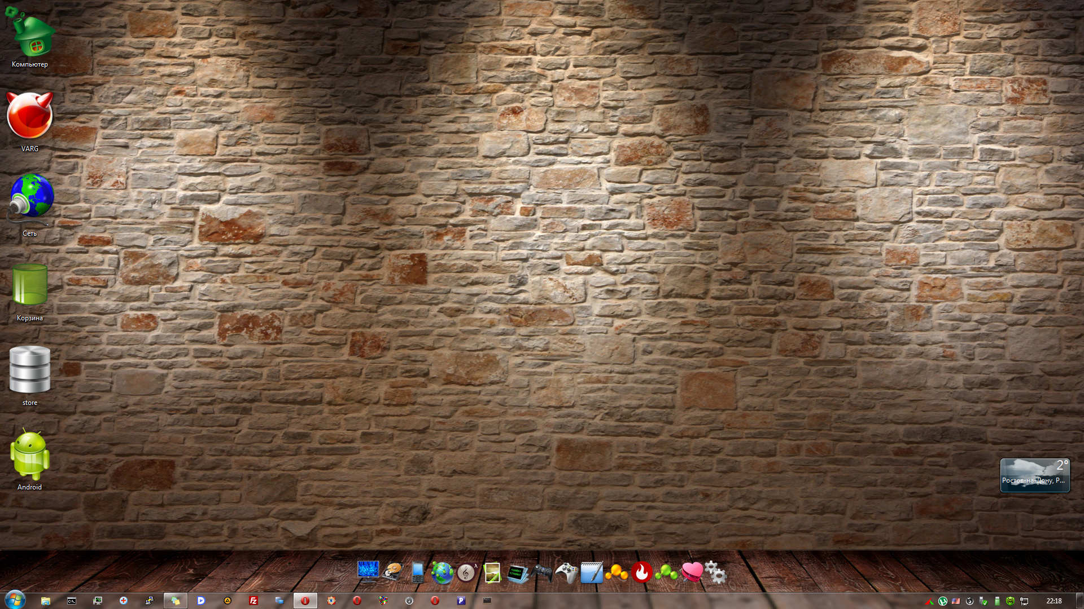The width and height of the screenshot is (1084, 609).
Task: Open the Windows Start menu orb
Action: pyautogui.click(x=15, y=600)
